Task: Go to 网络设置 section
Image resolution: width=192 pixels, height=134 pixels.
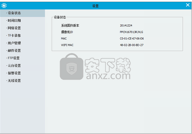Action: click(x=22, y=28)
